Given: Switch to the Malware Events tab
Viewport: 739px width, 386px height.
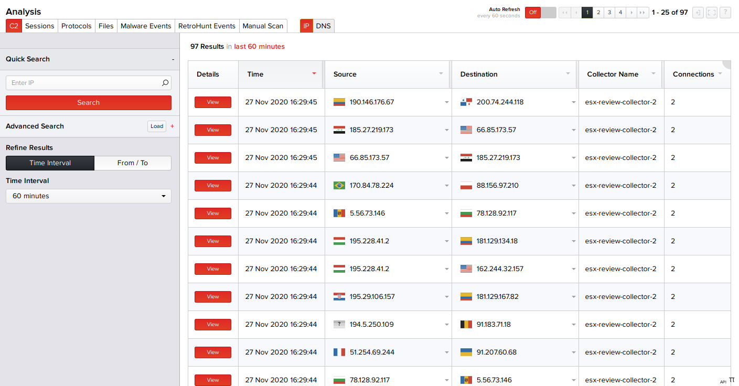Looking at the screenshot, I should point(146,26).
